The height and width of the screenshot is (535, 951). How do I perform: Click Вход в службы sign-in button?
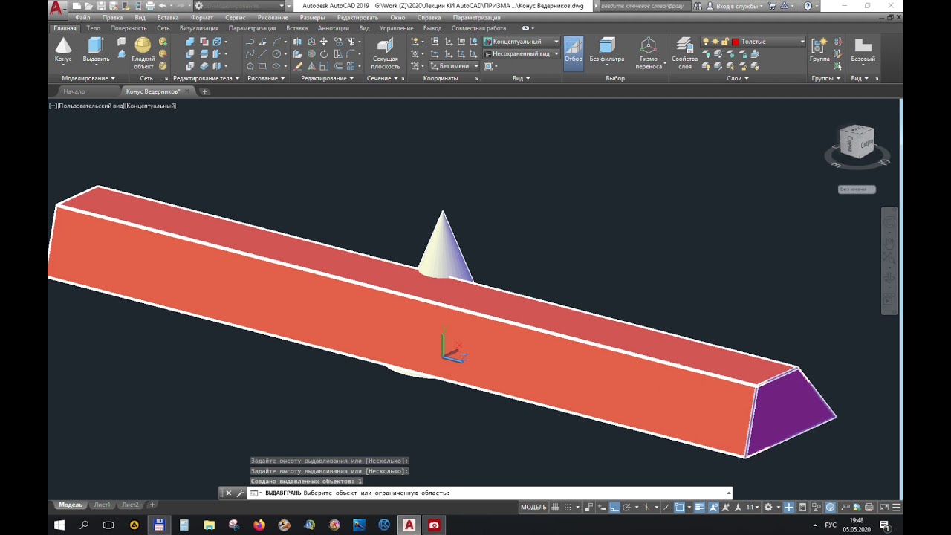point(736,6)
